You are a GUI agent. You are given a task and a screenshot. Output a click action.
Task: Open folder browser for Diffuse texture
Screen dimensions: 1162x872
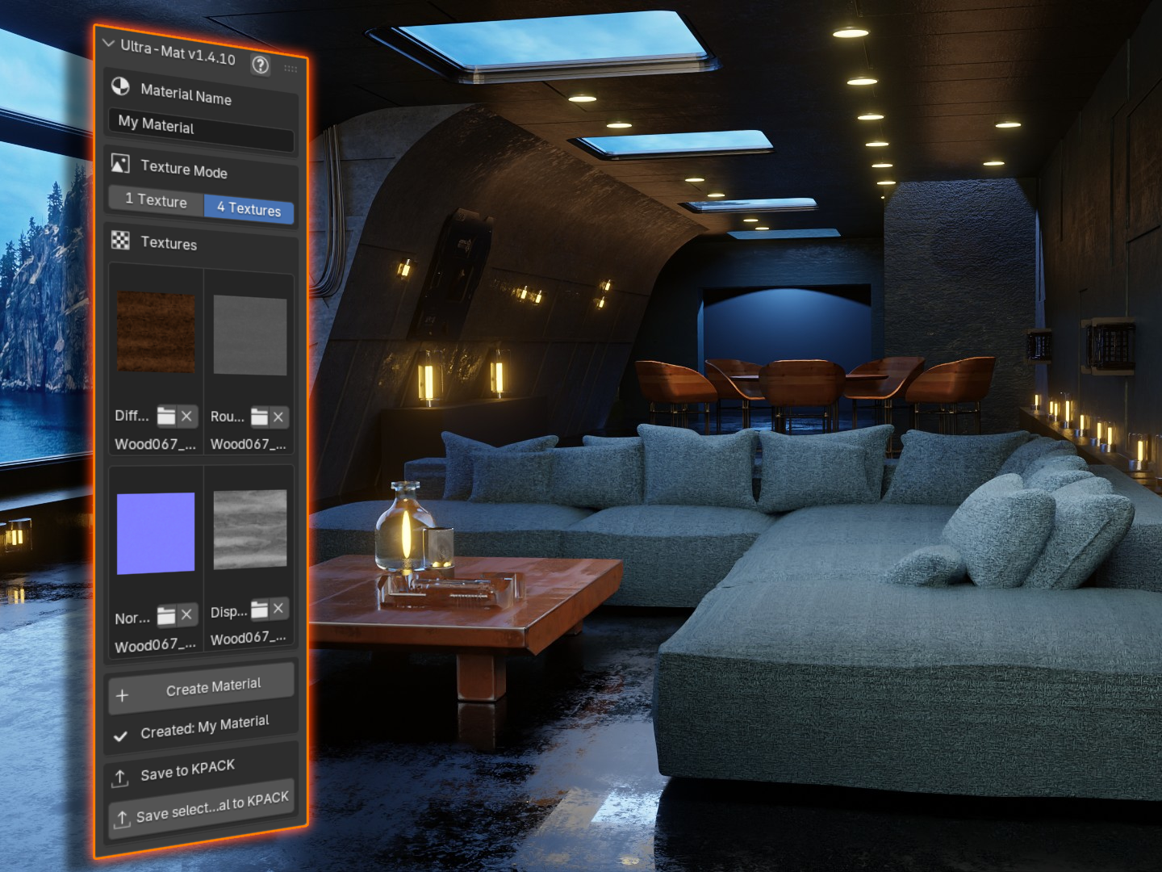coord(166,416)
